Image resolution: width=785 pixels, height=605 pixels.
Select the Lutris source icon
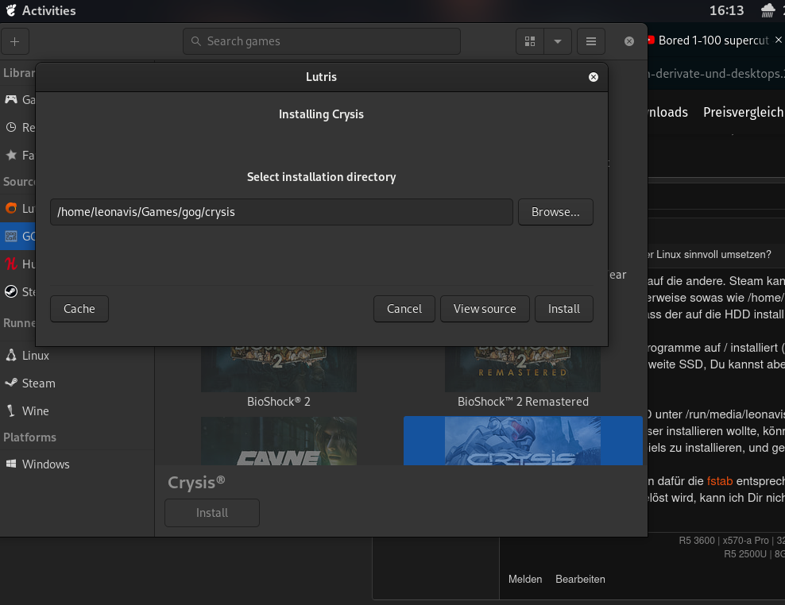pyautogui.click(x=11, y=208)
